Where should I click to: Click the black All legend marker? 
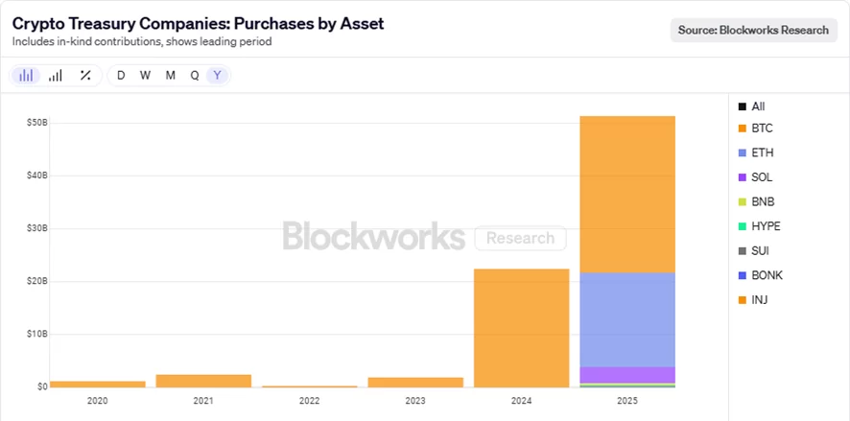(x=742, y=106)
